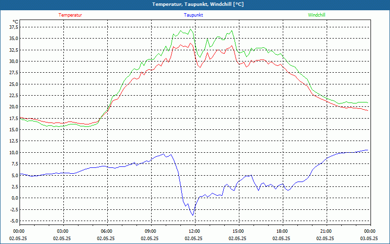The image size is (390, 244).
Task: Click the '02.05.25' date under '06:00'
Action: (106, 238)
